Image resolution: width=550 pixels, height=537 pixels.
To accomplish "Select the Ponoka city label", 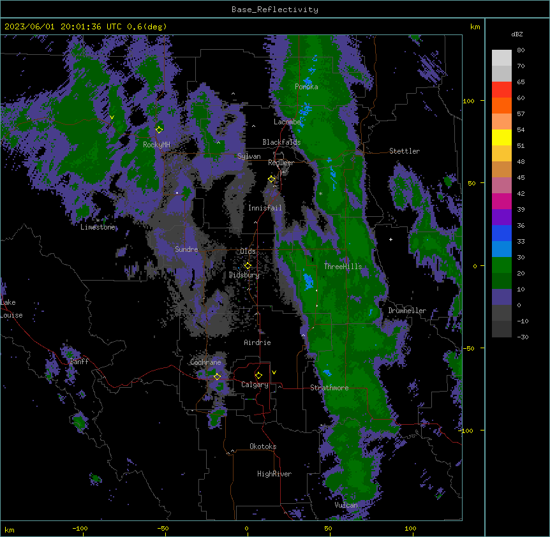I will [306, 87].
